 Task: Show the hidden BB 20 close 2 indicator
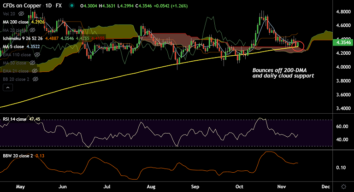35,79
